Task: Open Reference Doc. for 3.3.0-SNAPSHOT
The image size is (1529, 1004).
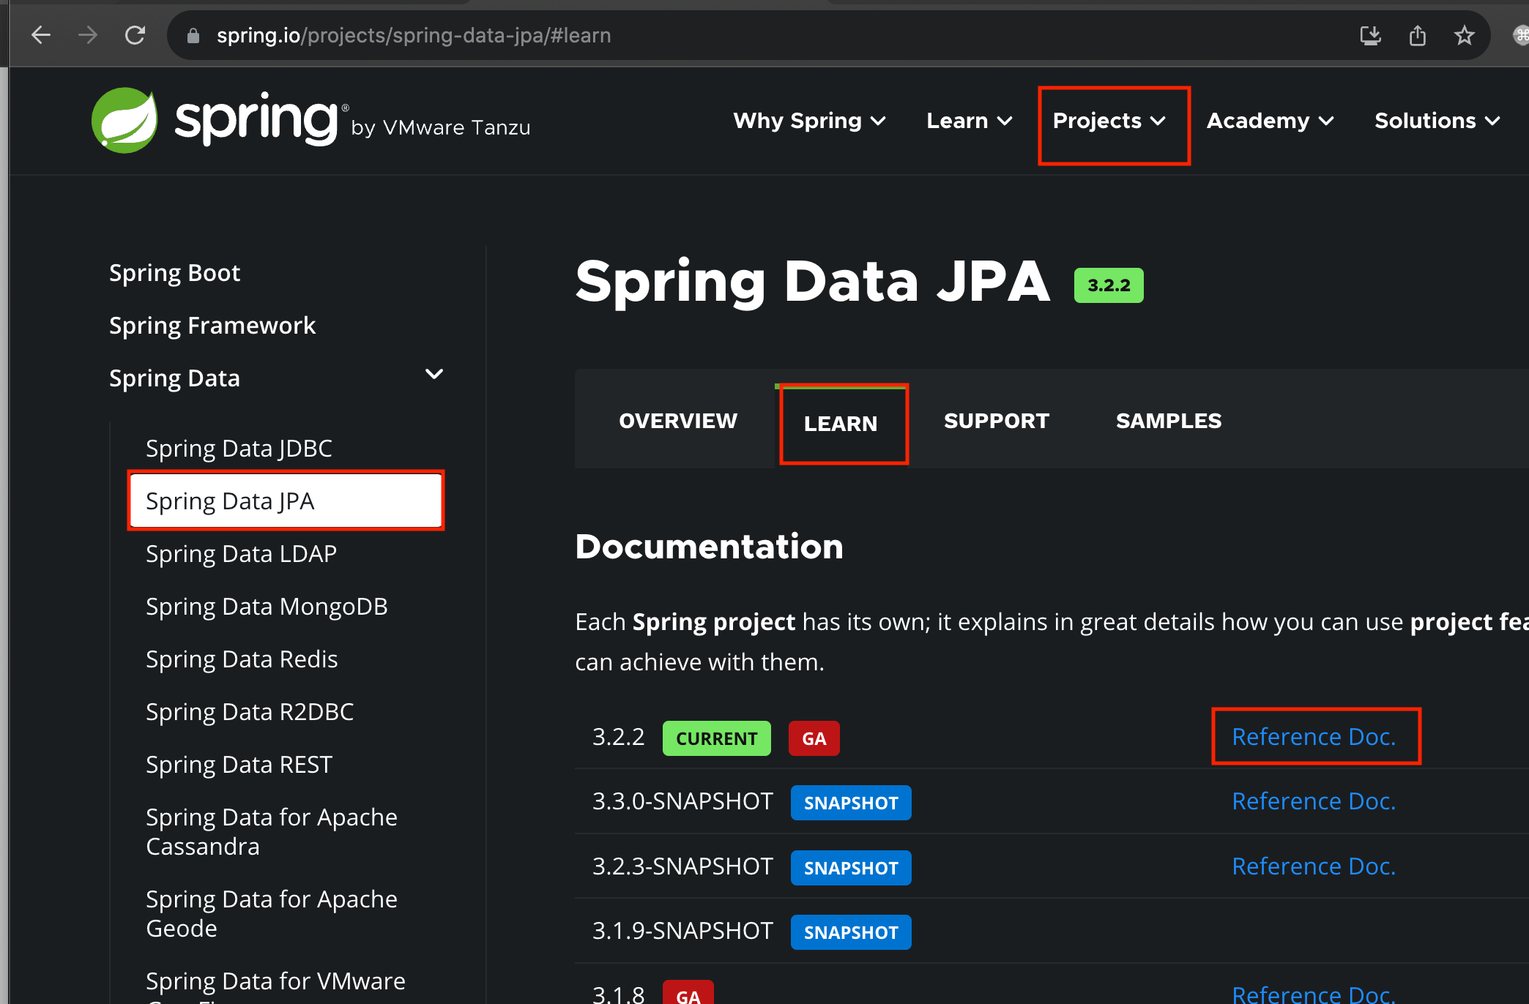Action: pyautogui.click(x=1314, y=801)
